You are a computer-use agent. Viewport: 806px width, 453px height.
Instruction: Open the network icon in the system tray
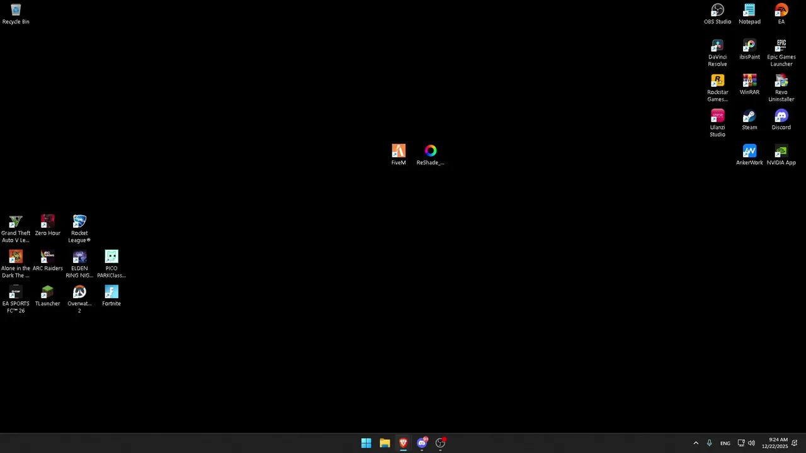coord(741,443)
